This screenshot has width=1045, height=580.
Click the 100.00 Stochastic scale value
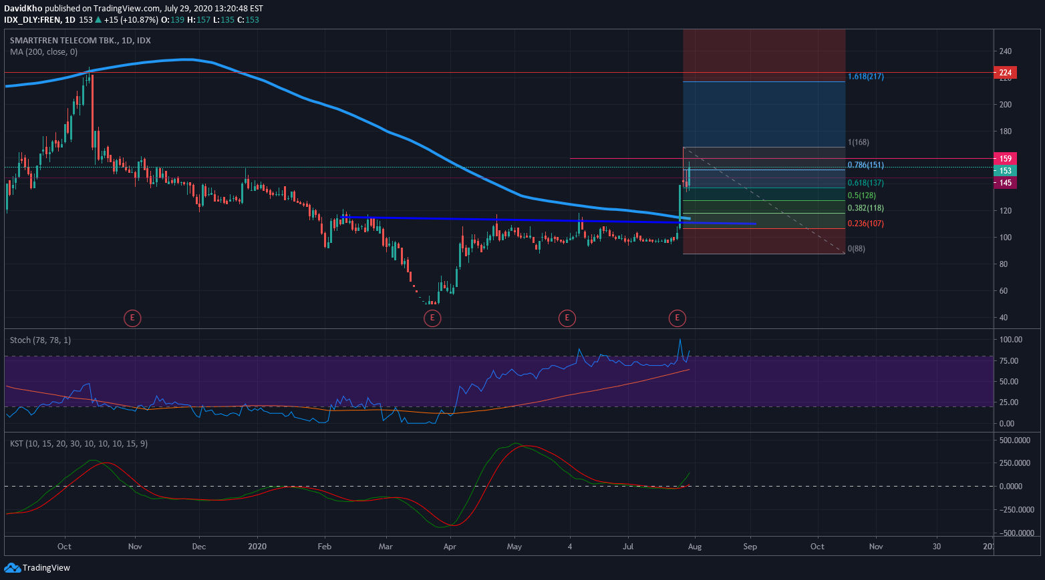click(x=1010, y=340)
